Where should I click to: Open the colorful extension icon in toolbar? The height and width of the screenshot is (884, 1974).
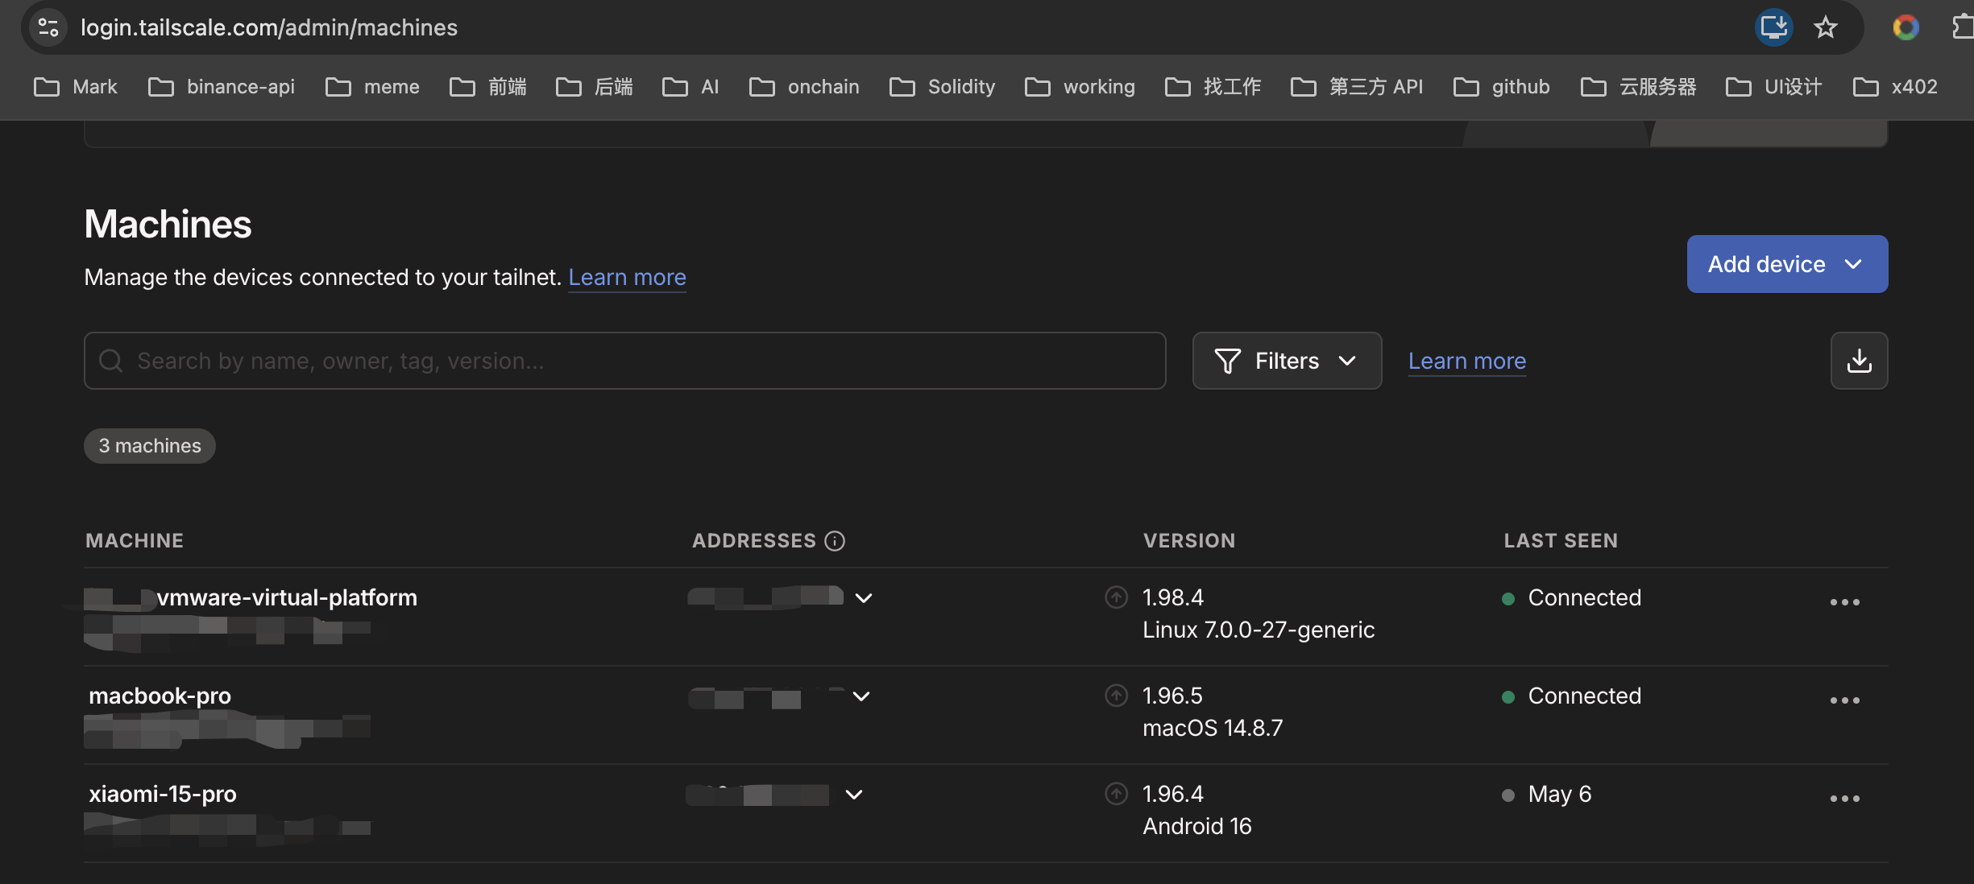point(1906,27)
